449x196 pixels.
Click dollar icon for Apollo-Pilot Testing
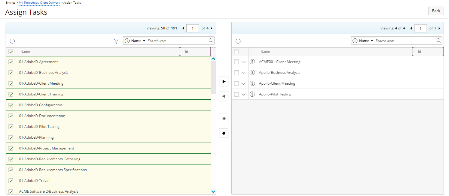[x=252, y=94]
